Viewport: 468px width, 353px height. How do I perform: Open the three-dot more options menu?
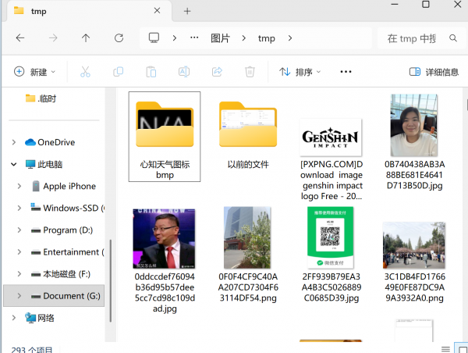point(346,72)
